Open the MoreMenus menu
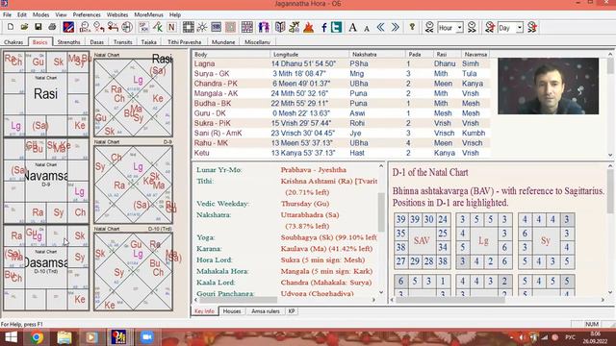This screenshot has height=346, width=616. (x=148, y=14)
